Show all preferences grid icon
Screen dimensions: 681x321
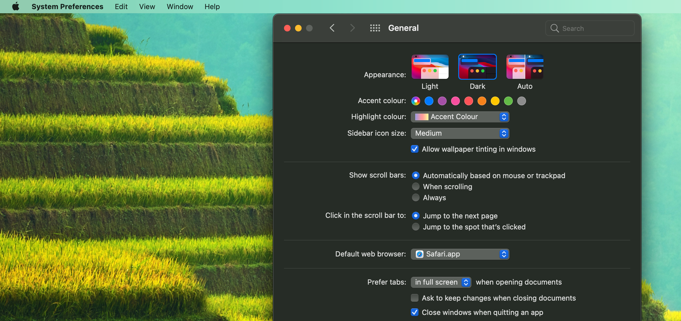click(x=375, y=28)
